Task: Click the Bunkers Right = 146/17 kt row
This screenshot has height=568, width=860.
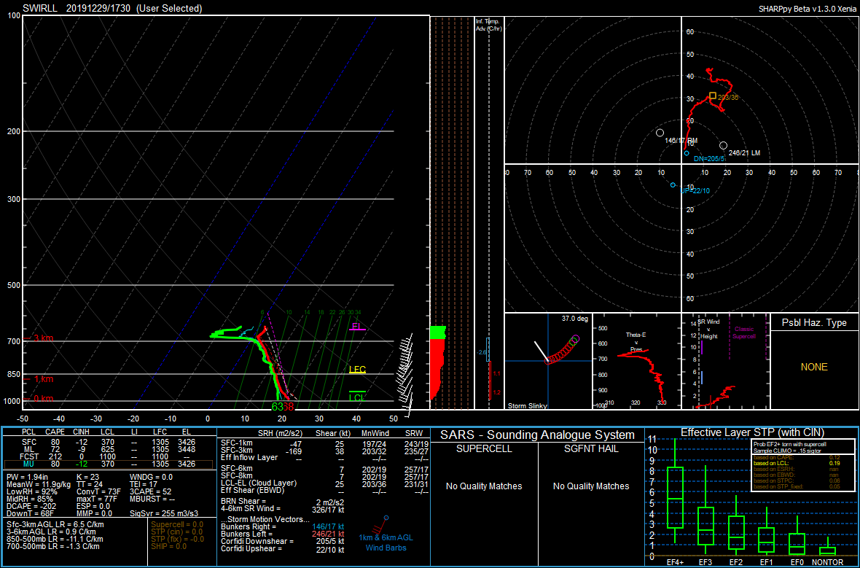Action: point(283,527)
